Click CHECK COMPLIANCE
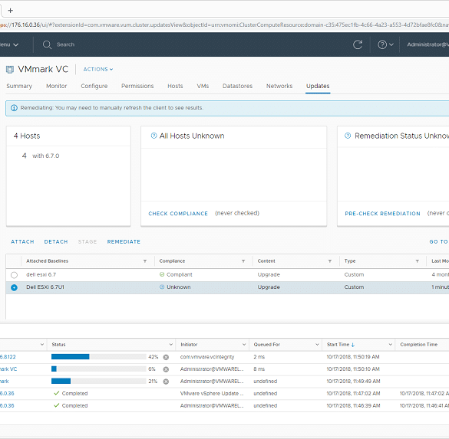Viewport: 449px width, 439px height. (178, 214)
